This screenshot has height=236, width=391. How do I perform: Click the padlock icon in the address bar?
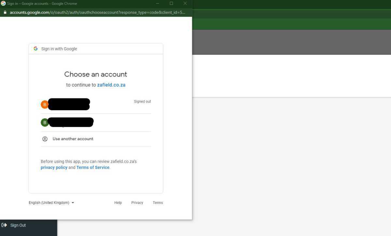coord(5,13)
